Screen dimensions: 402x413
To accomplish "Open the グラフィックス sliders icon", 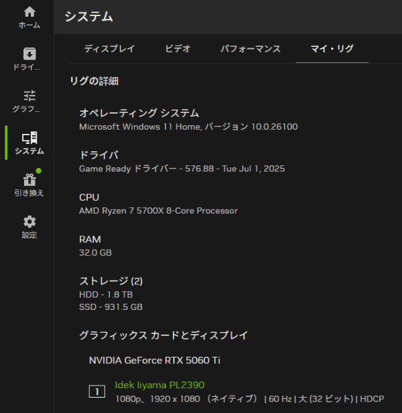I will tap(29, 96).
